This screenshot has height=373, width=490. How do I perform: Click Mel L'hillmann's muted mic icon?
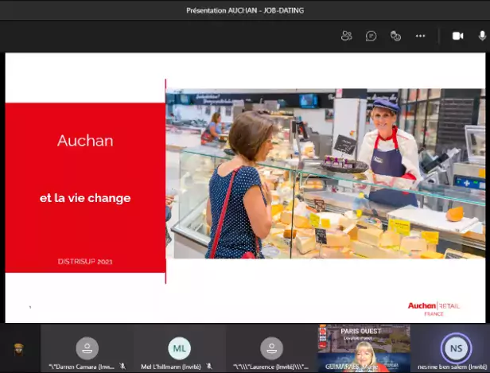209,366
